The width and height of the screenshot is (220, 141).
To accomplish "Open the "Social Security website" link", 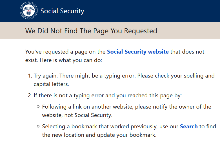I will click(138, 52).
